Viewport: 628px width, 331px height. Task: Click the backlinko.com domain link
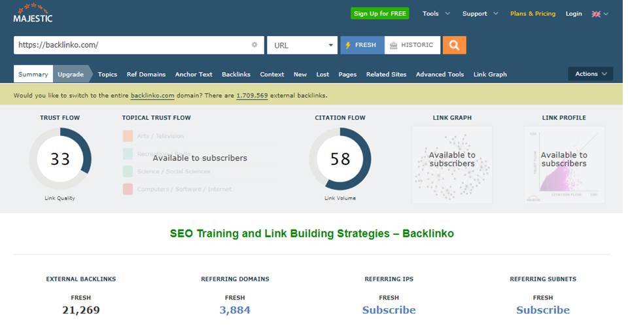pyautogui.click(x=152, y=96)
